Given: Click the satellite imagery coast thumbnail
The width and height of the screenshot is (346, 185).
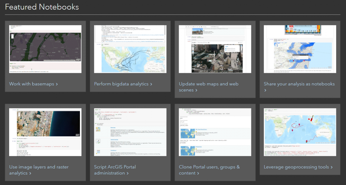Looking at the screenshot, I should tap(45, 132).
